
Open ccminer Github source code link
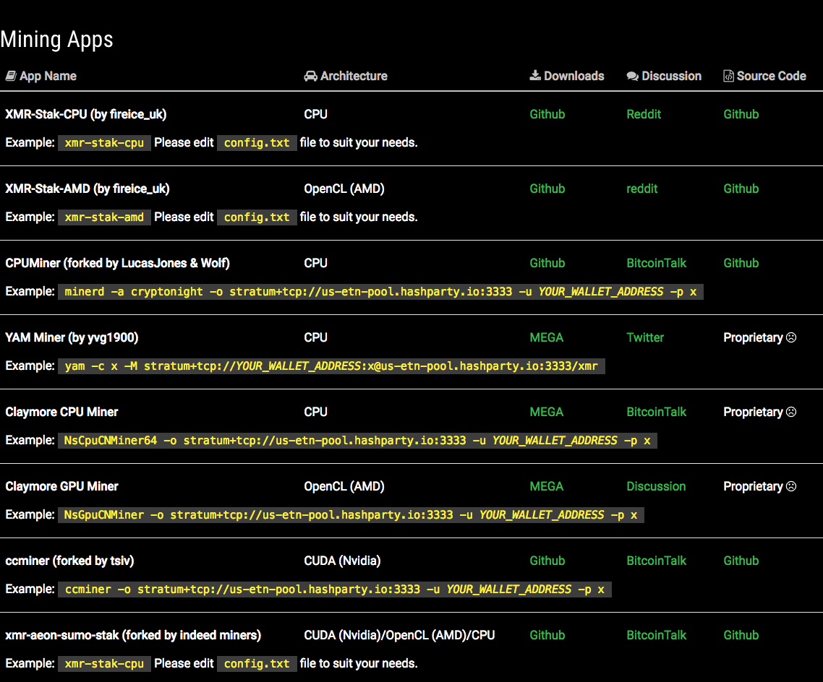741,561
